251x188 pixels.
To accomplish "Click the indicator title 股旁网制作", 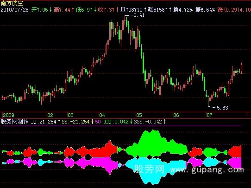I will point(14,122).
